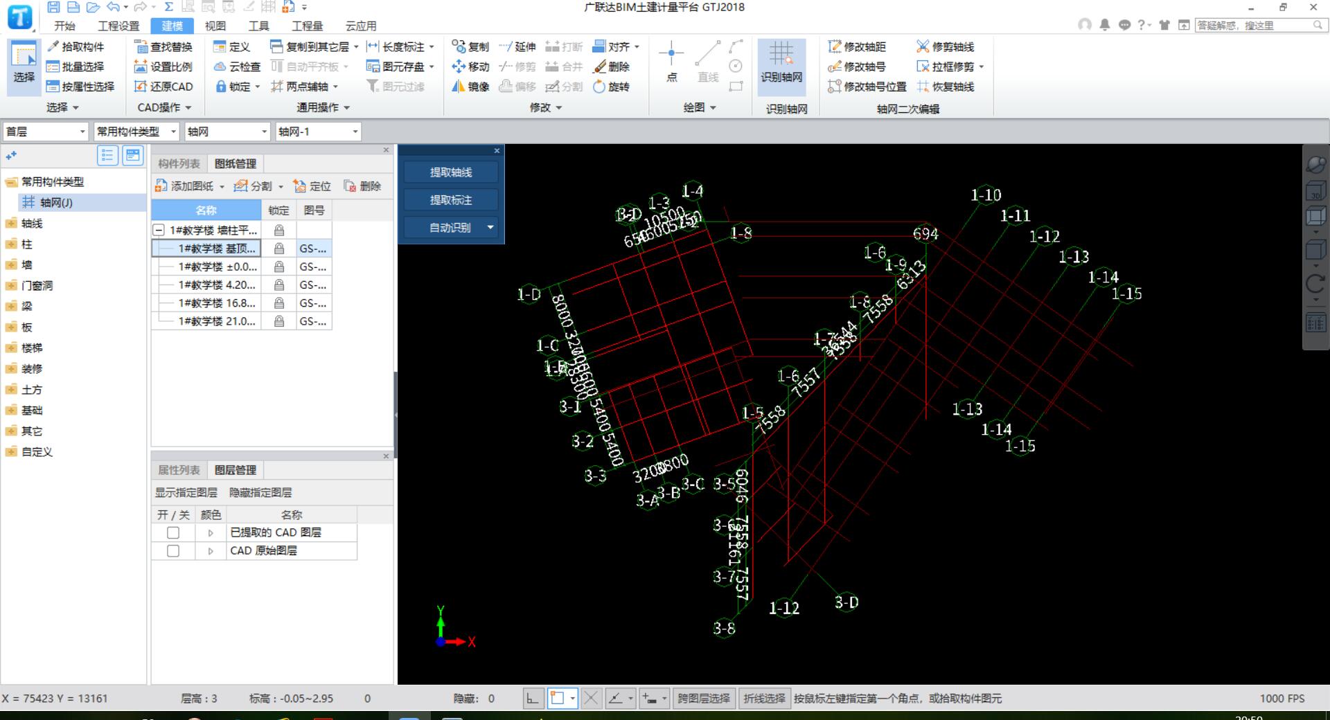This screenshot has width=1330, height=720.
Task: Click 旋转 rotate tool
Action: click(x=612, y=87)
